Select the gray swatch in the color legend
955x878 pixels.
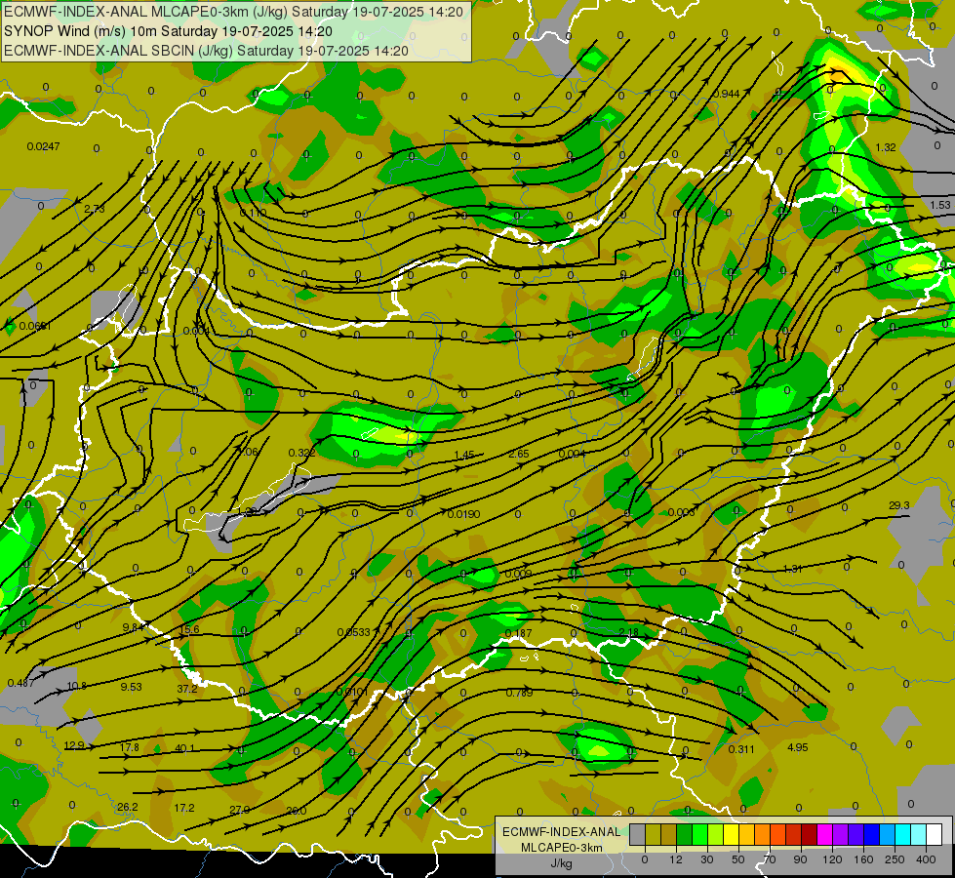(x=637, y=835)
